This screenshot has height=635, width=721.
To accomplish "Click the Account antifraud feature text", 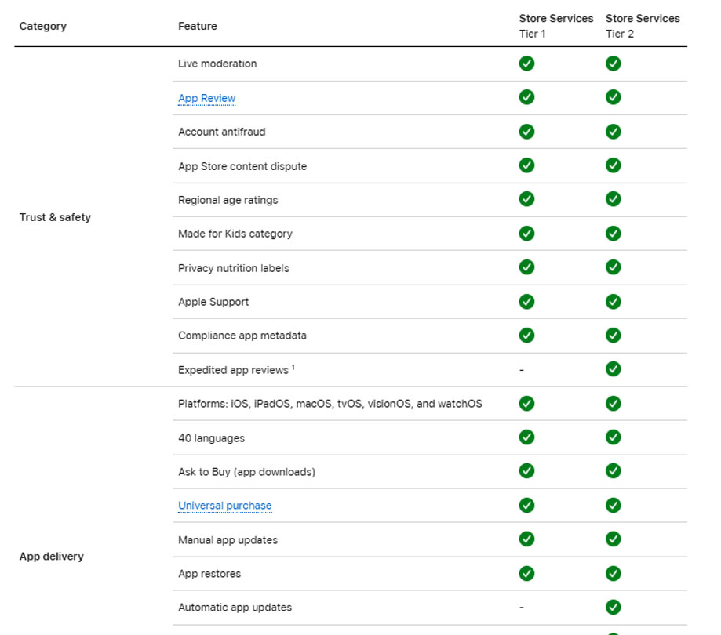I will pos(221,132).
